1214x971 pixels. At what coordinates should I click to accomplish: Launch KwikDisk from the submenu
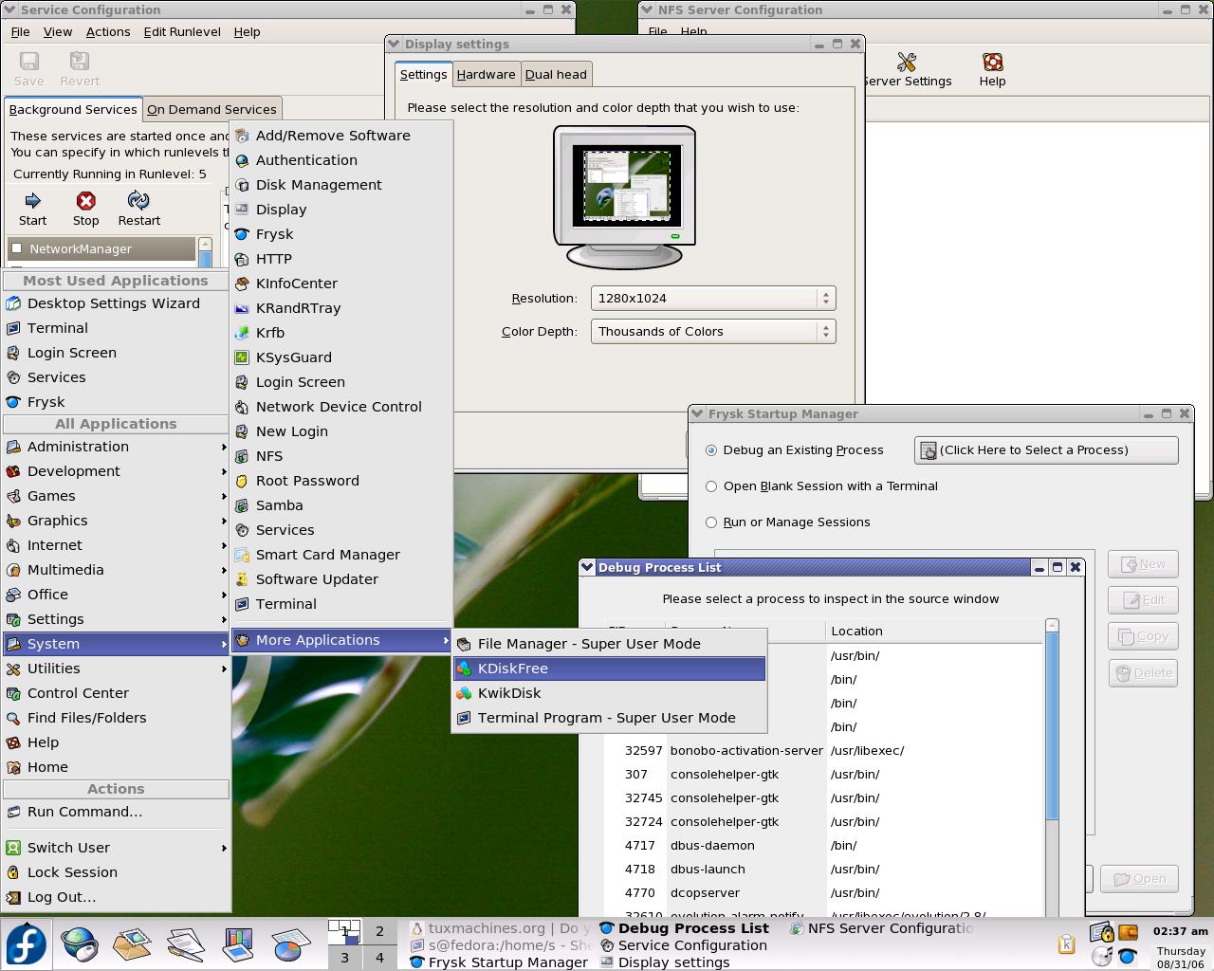coord(609,693)
